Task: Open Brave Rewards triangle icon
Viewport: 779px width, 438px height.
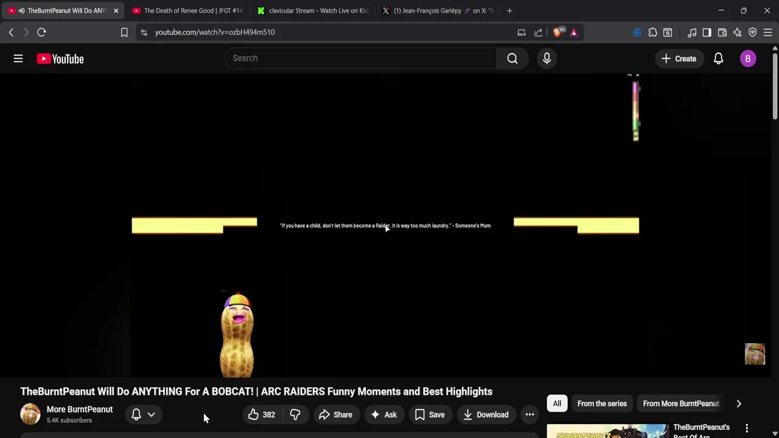Action: click(574, 32)
